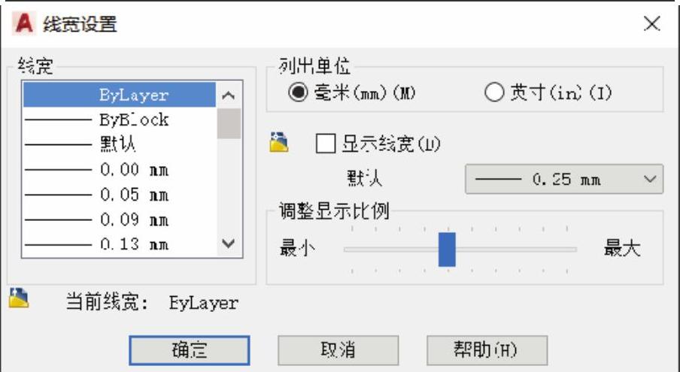Select the 英寸(in) radio button
The height and width of the screenshot is (372, 680).
[x=494, y=92]
